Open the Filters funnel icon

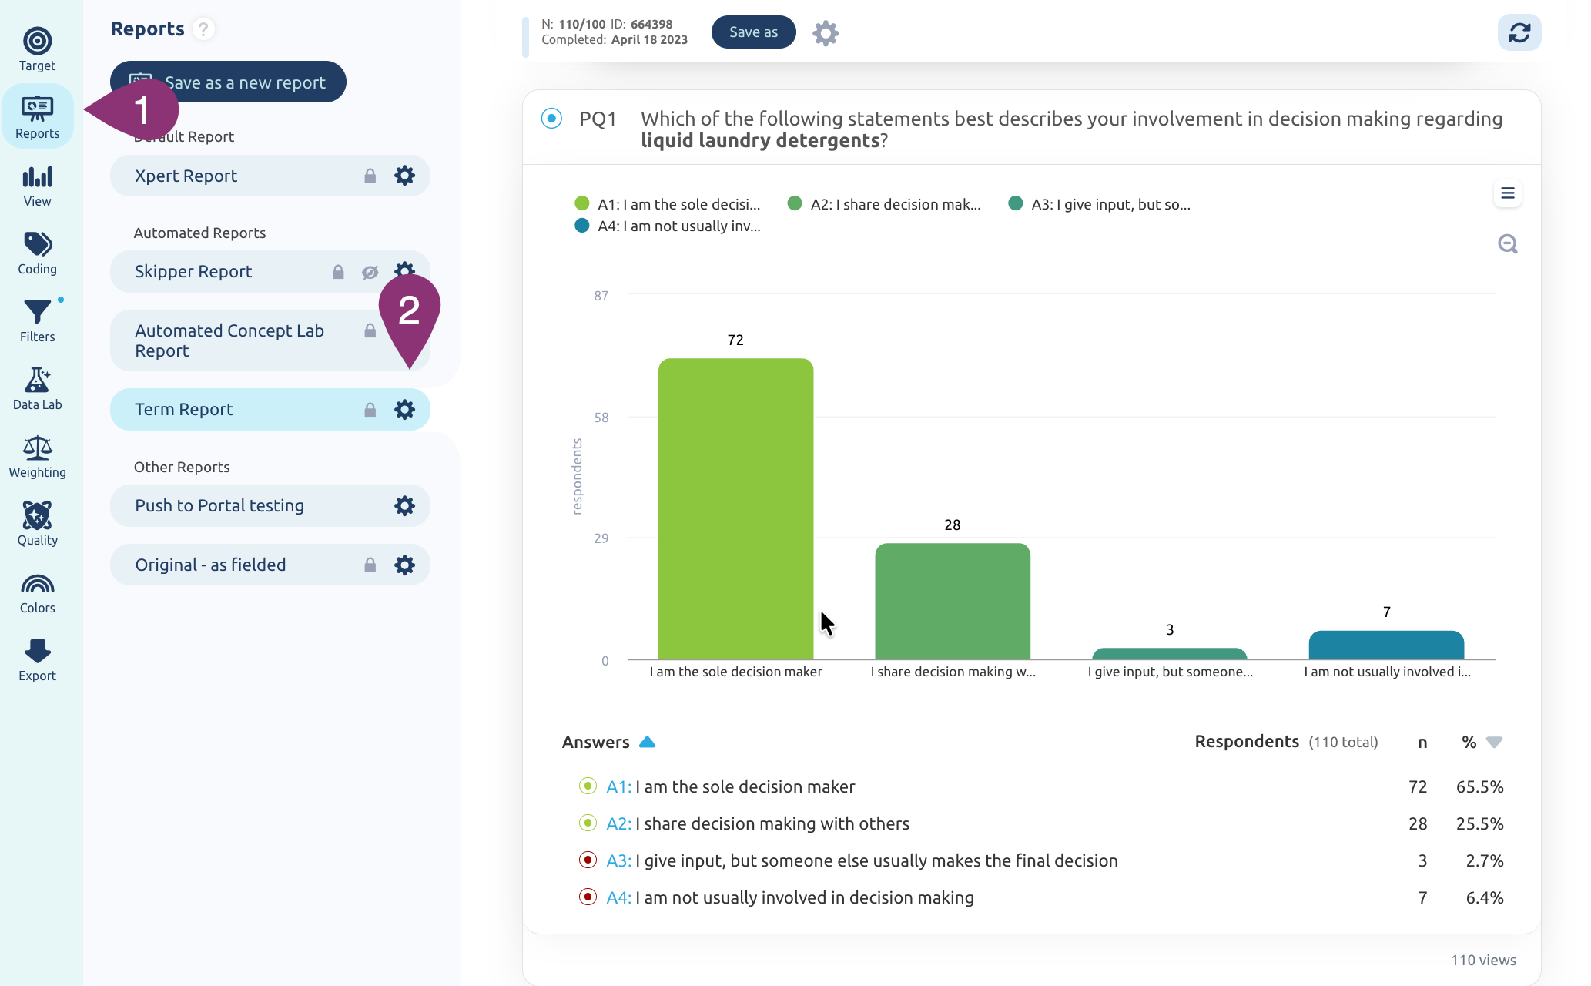click(37, 312)
